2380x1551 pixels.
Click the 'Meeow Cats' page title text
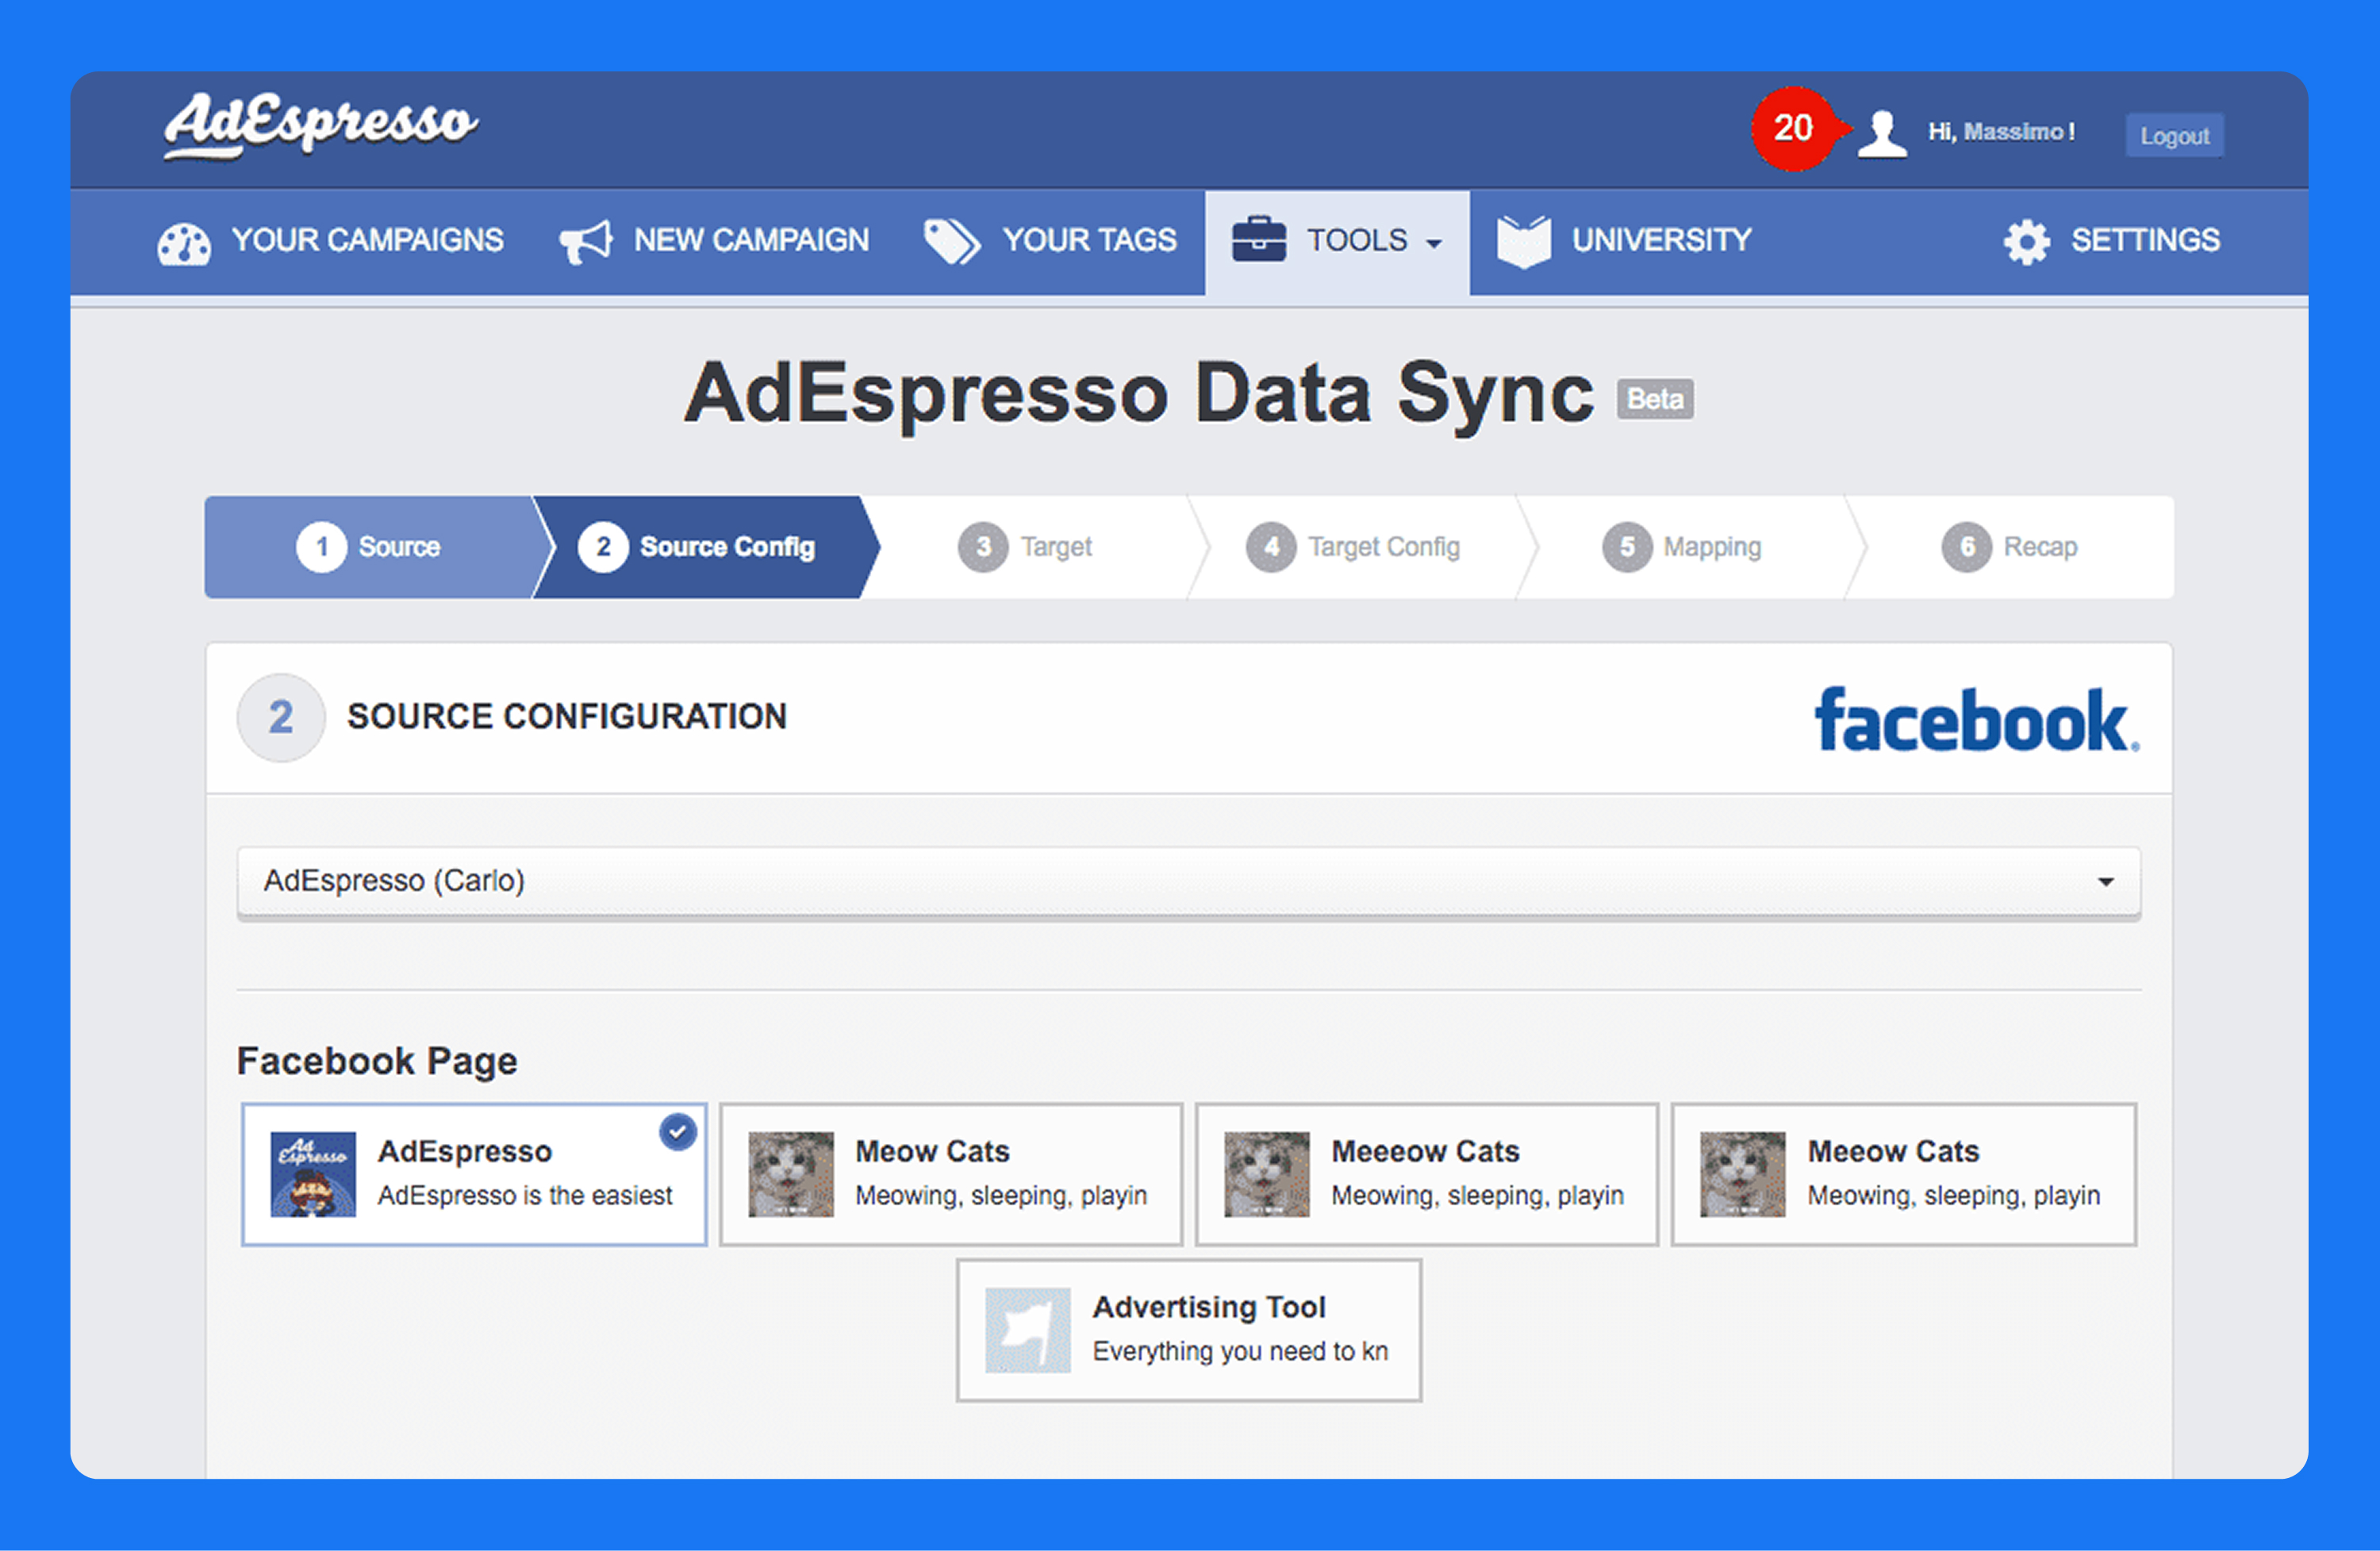[x=1893, y=1151]
